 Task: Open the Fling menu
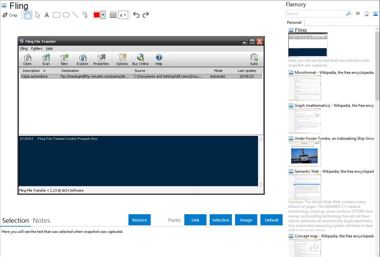coord(24,48)
